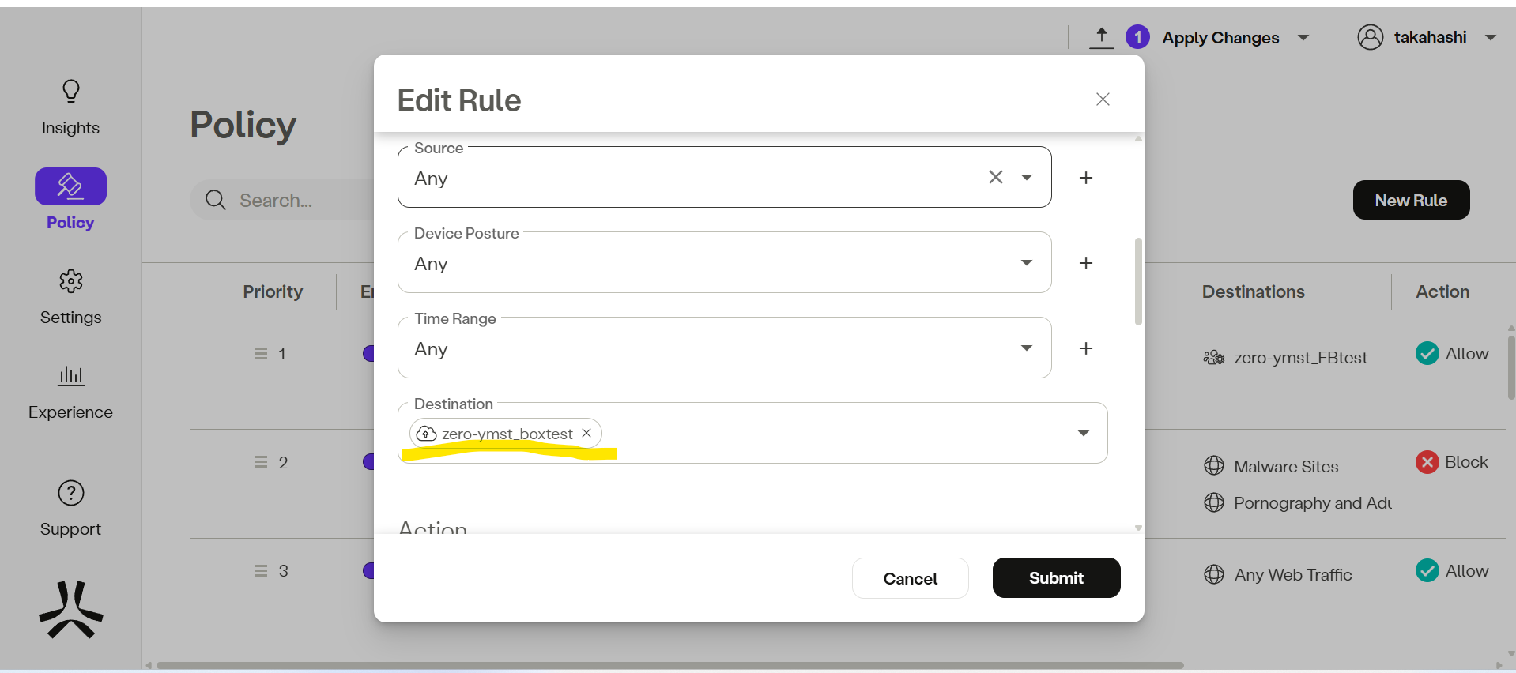Click the dialog's vertical scrollbar thumb
Viewport: 1516px width, 673px height.
[1138, 280]
